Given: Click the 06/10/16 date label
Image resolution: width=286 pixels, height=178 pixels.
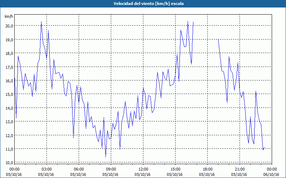Looking at the screenshot, I should pyautogui.click(x=271, y=174).
